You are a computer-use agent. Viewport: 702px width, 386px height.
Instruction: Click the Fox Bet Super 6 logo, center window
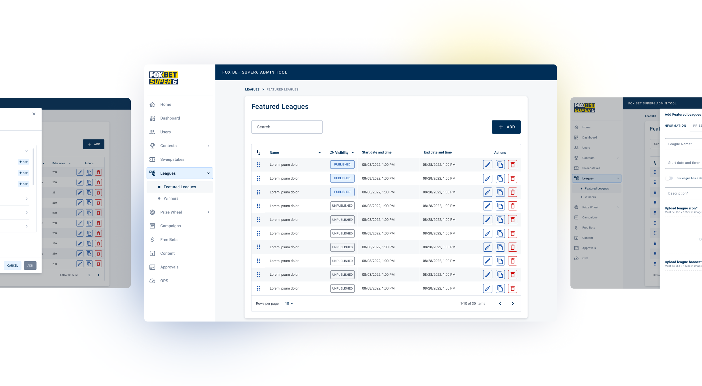(163, 78)
